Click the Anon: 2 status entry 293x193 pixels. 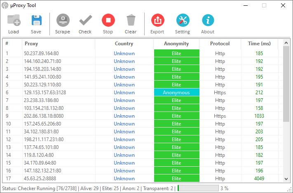(x=131, y=188)
